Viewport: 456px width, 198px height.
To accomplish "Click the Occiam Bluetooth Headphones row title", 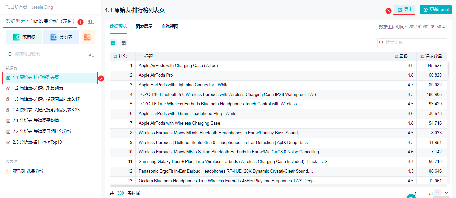I will click(228, 181).
